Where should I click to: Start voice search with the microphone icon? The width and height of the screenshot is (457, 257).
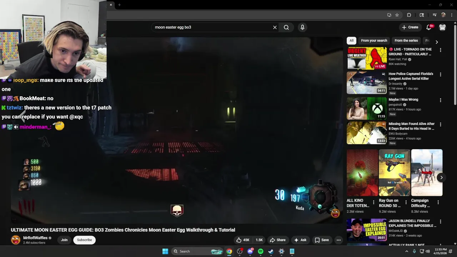pyautogui.click(x=302, y=27)
